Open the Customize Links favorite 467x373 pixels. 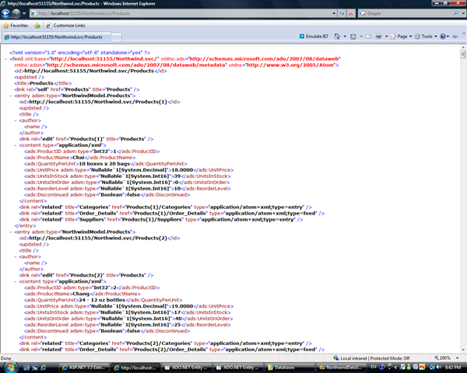pyautogui.click(x=66, y=26)
